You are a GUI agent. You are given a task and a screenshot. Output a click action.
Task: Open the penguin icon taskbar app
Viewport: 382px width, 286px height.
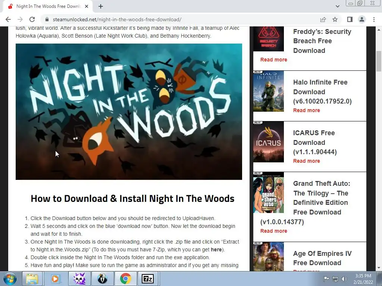tap(102, 279)
